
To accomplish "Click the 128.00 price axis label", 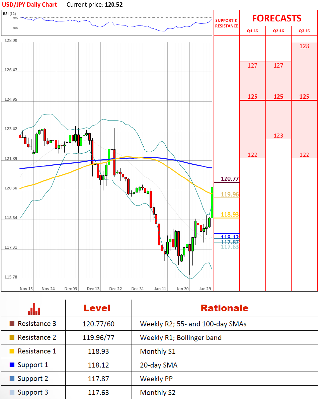I will 11,40.
